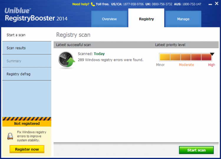
Task: Minimize the RegistryBooster window
Action: (x=210, y=4)
